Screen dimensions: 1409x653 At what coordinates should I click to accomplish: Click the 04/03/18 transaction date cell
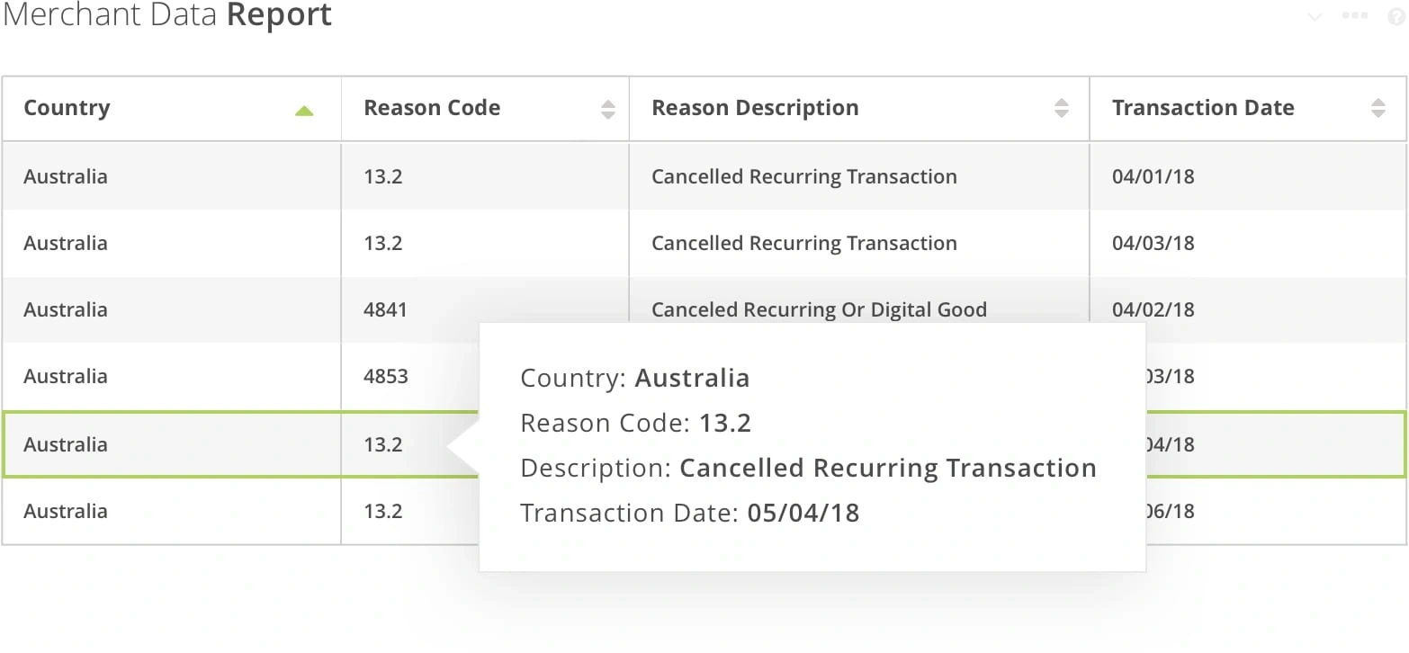point(1153,243)
